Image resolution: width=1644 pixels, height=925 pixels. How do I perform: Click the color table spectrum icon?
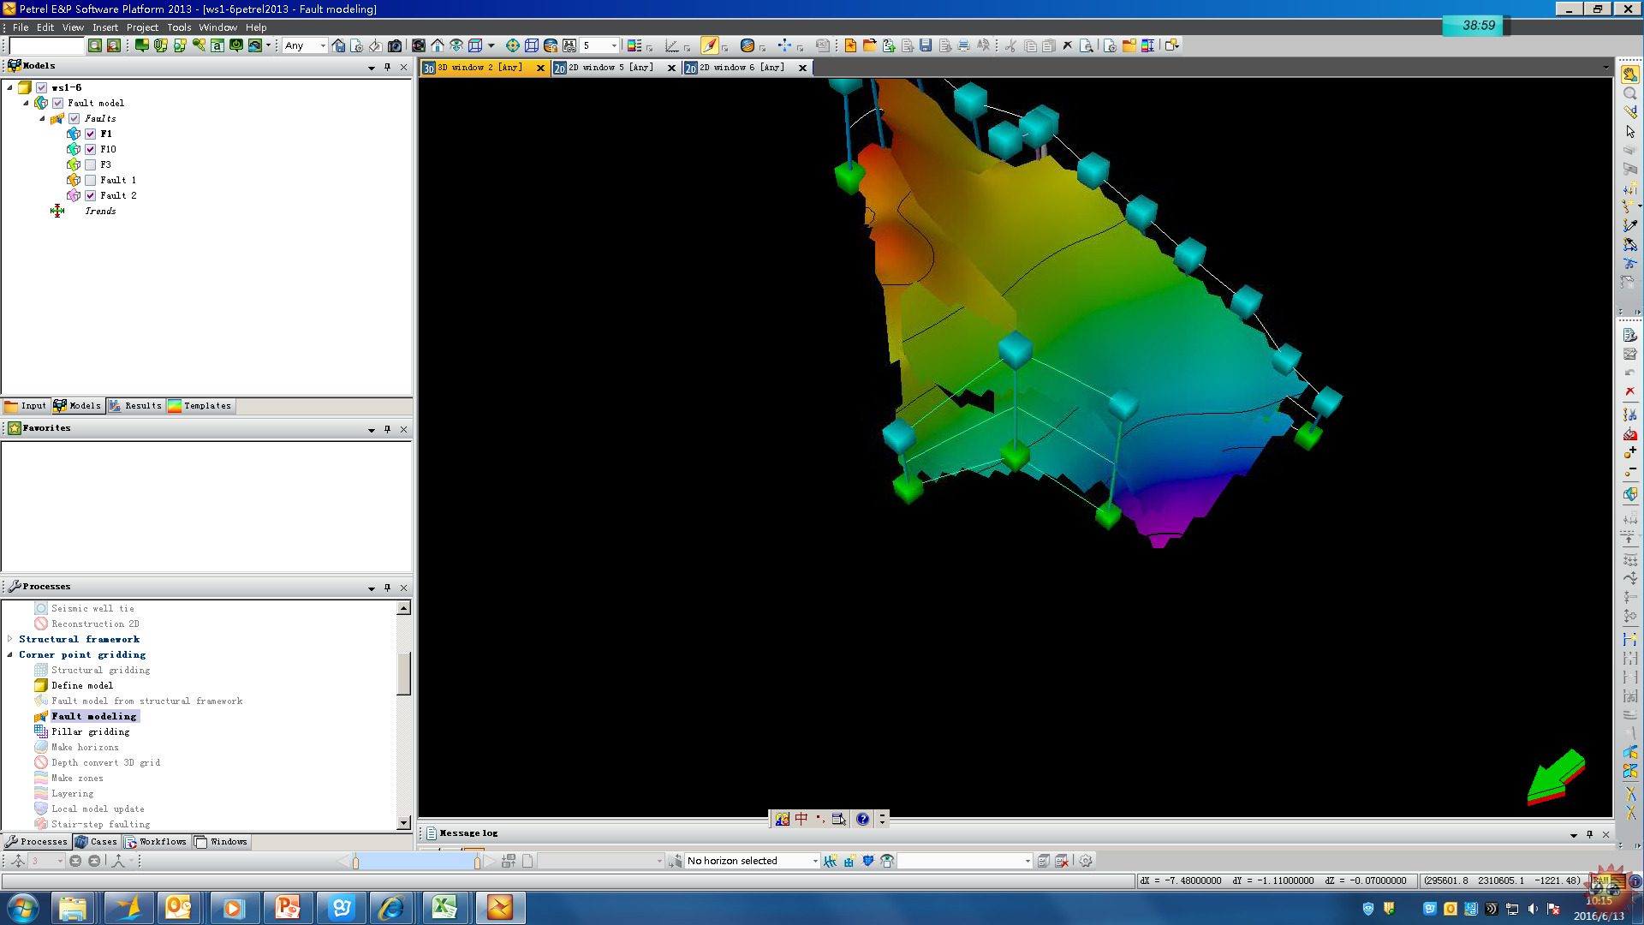[1147, 45]
